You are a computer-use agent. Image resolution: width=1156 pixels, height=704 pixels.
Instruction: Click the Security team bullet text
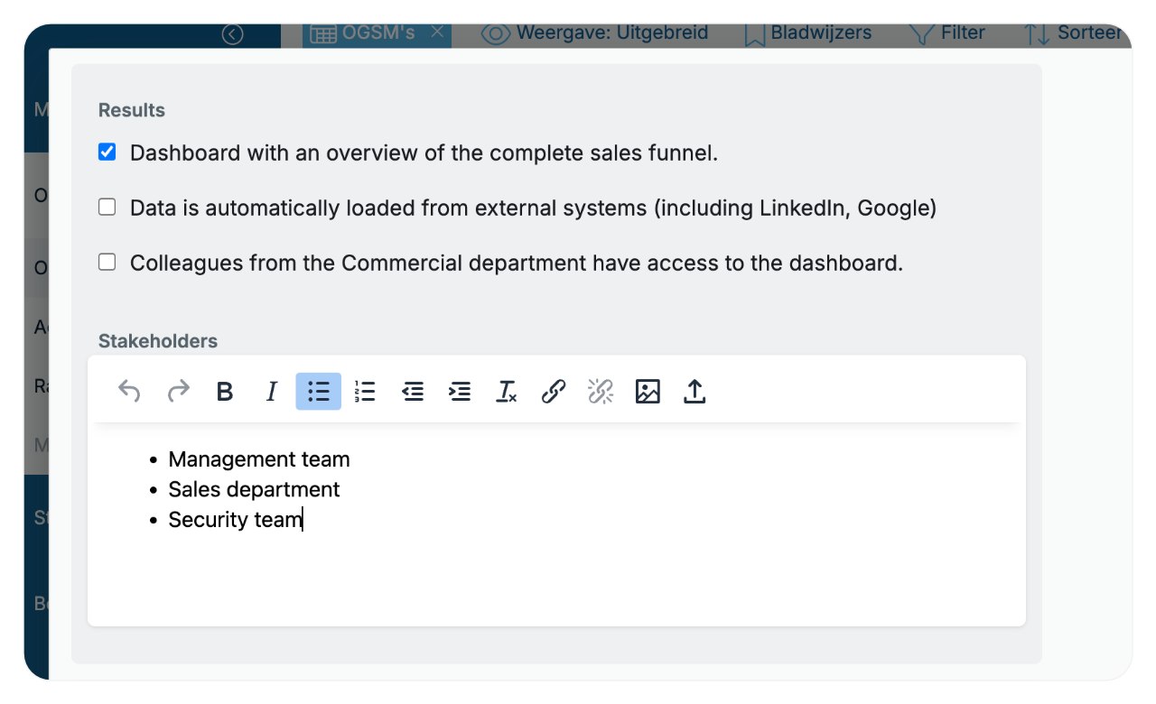tap(236, 520)
